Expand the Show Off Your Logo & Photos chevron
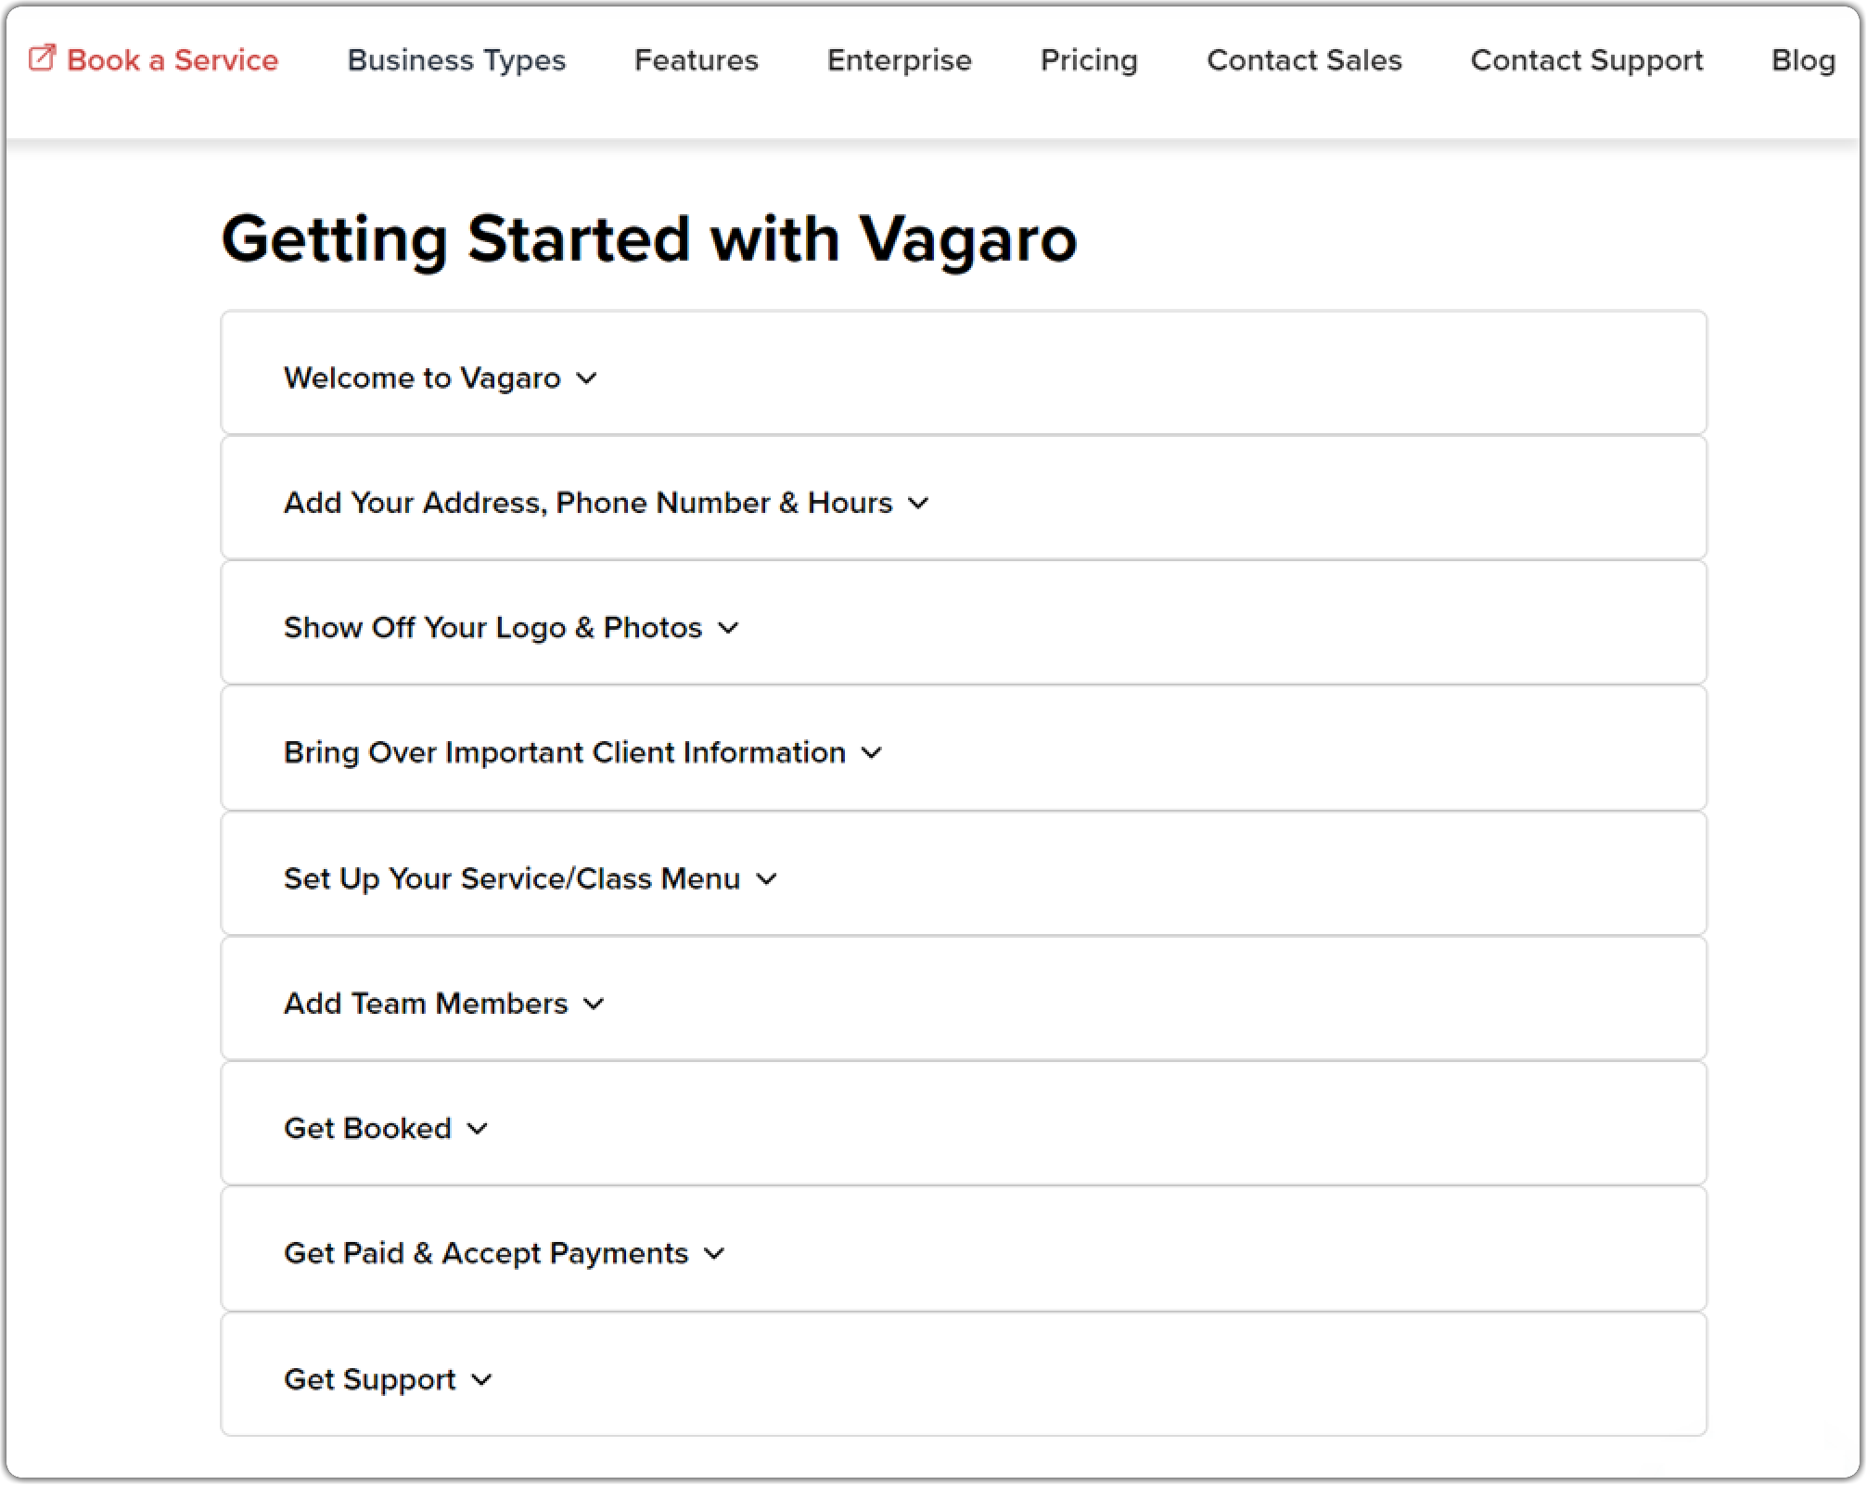This screenshot has height=1485, width=1867. (x=729, y=628)
